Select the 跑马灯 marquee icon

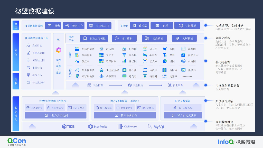click(x=124, y=76)
